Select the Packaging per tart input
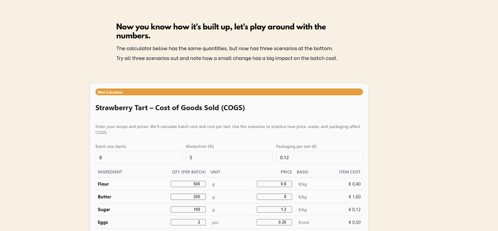The width and height of the screenshot is (498, 231). point(319,157)
